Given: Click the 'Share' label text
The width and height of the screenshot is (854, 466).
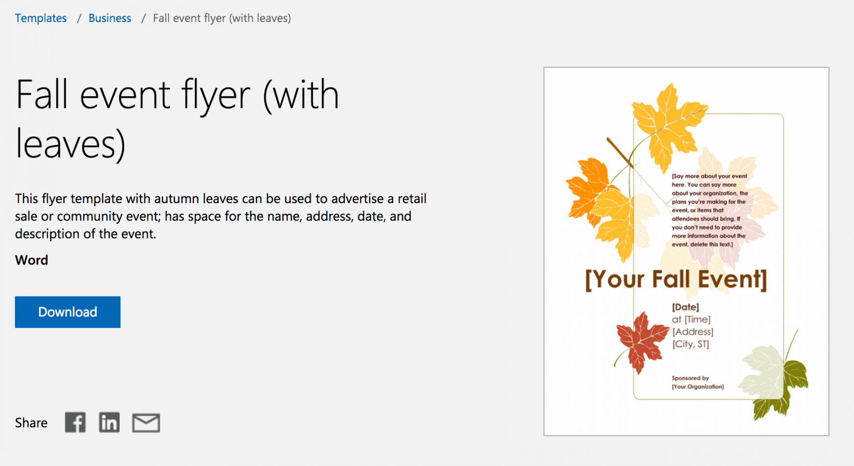Looking at the screenshot, I should [31, 423].
